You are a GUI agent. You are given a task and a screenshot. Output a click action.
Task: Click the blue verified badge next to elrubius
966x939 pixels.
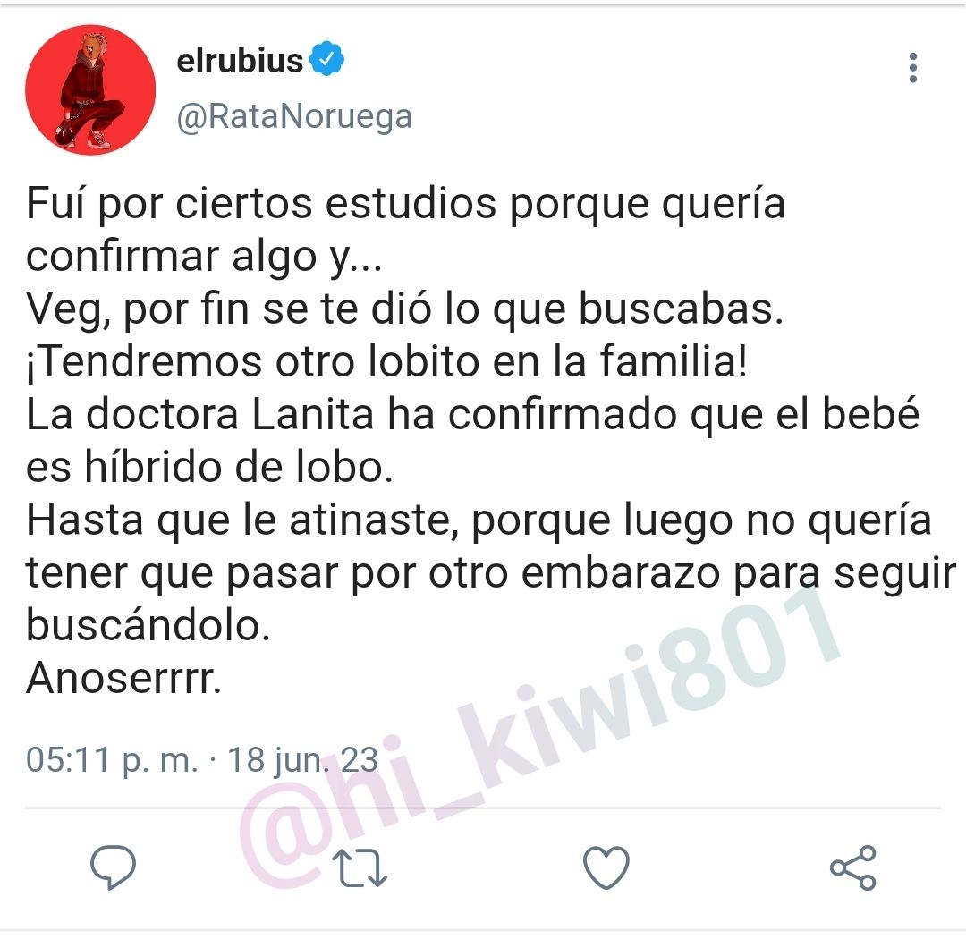click(327, 59)
